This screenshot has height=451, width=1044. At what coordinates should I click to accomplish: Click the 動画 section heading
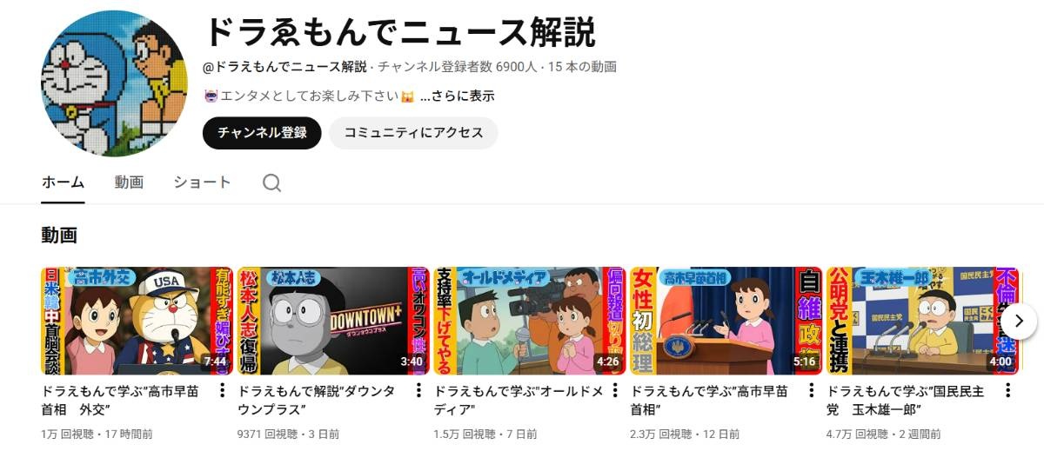coord(59,235)
